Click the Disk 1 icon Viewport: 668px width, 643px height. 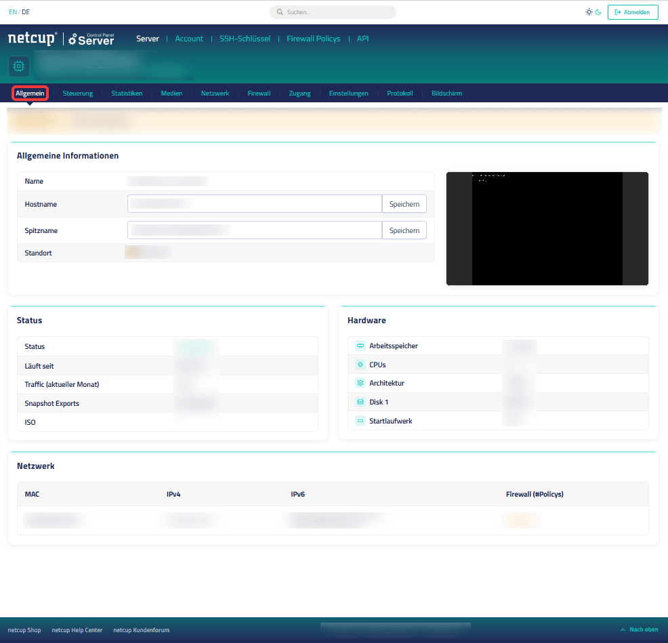click(x=360, y=402)
